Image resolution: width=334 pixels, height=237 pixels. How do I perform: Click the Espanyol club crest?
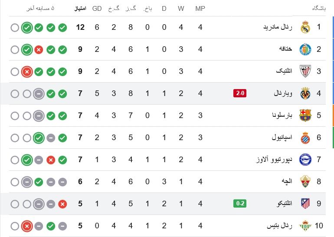305,138
